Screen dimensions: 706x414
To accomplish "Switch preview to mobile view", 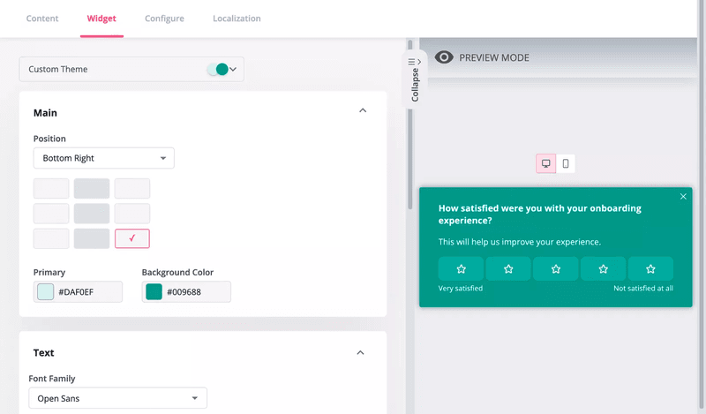I will 566,163.
